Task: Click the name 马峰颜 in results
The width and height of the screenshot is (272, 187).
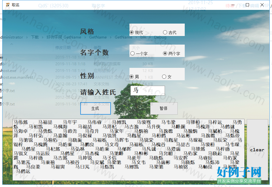Action: (178, 127)
